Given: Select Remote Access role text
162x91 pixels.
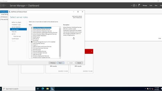Looking at the screenshot, I should 37,50.
